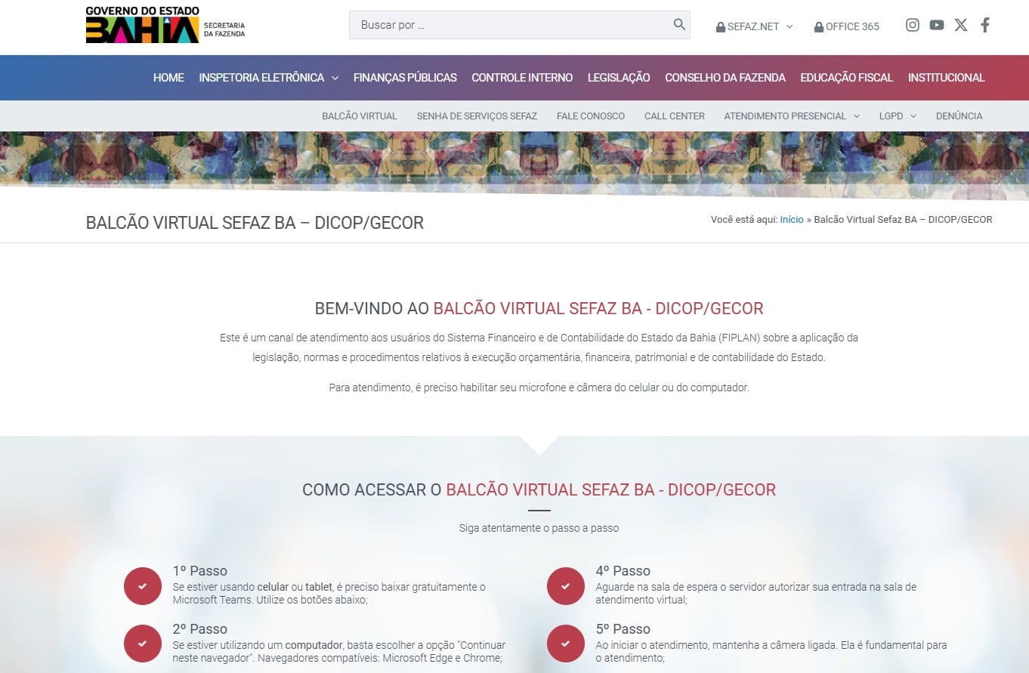Open the Instagram profile icon

(912, 24)
